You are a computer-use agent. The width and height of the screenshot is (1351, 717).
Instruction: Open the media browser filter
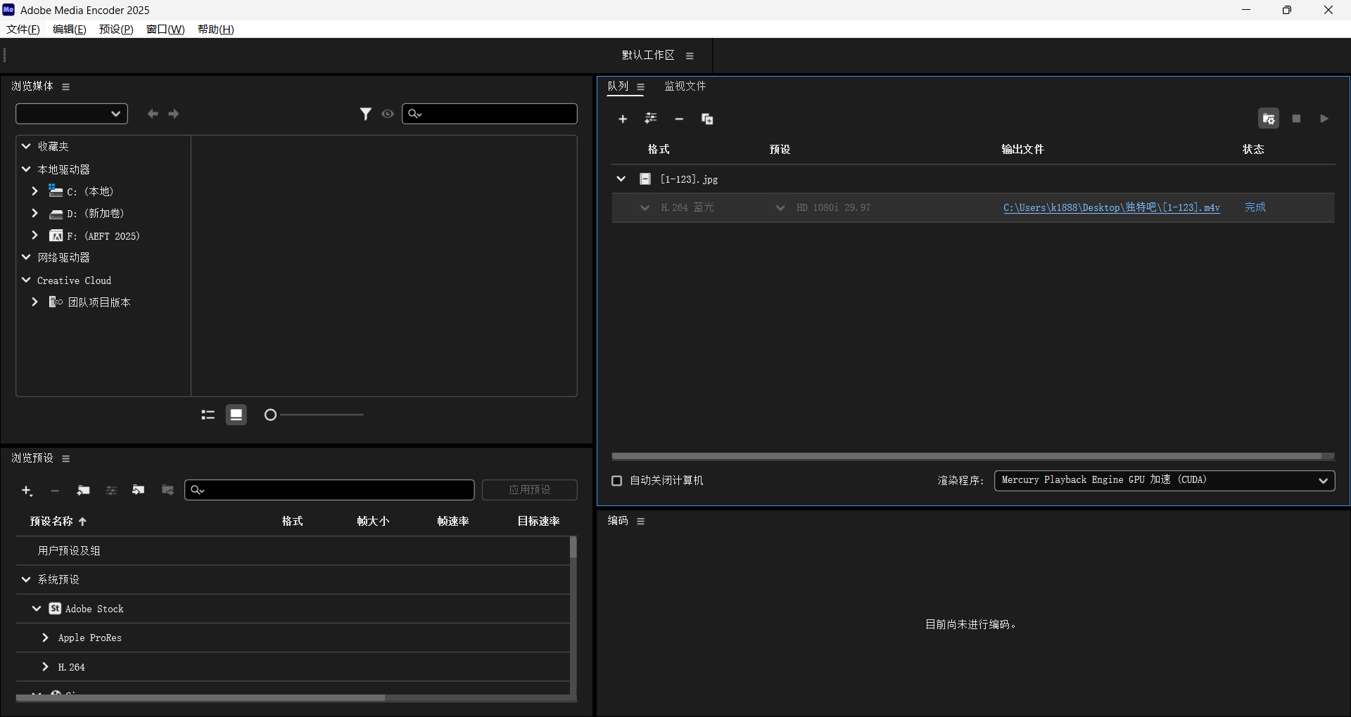[366, 113]
